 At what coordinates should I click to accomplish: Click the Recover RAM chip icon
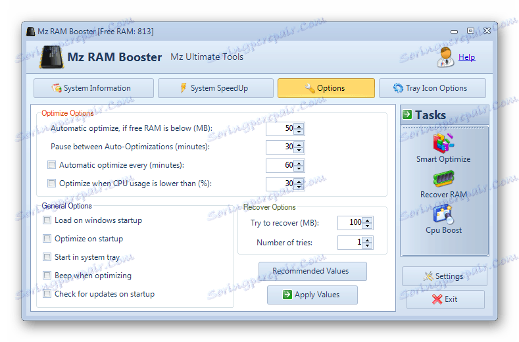(x=443, y=179)
